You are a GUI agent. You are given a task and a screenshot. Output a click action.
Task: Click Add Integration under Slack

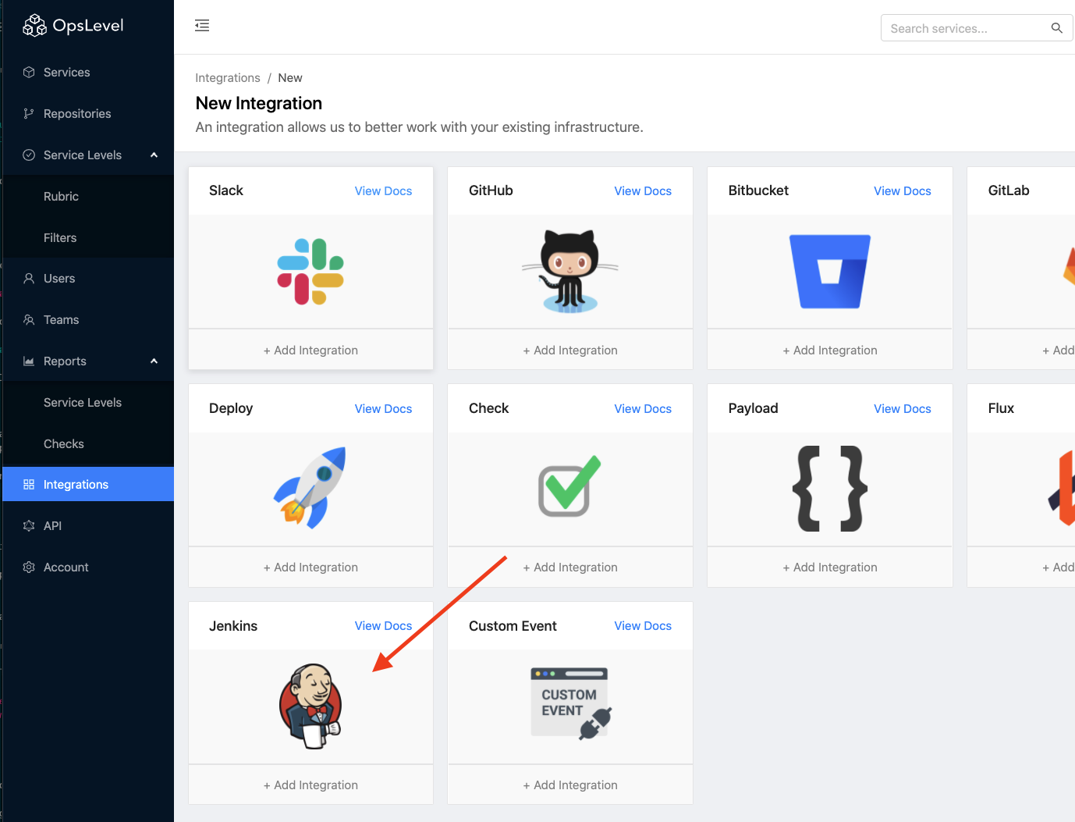[310, 351]
